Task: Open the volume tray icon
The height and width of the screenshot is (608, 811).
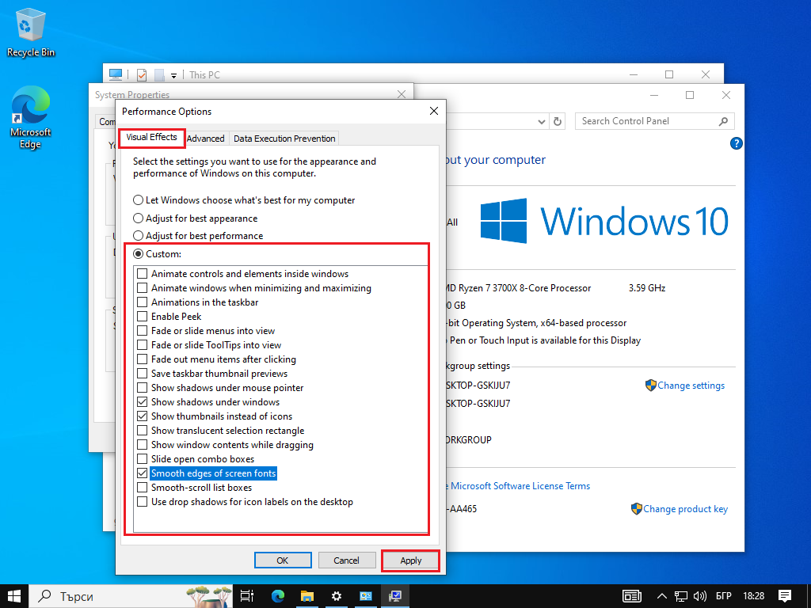Action: click(700, 596)
